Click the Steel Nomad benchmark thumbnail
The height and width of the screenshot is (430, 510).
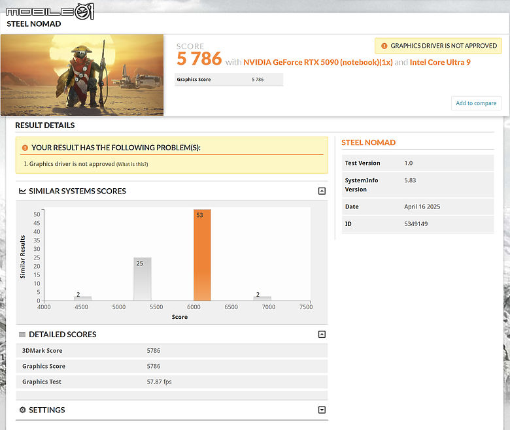[82, 74]
